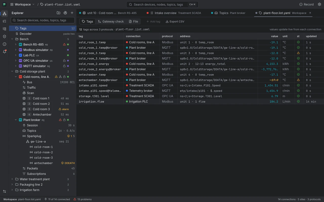The height and width of the screenshot is (202, 324).
Task: Click the warning status icon for cold_room_3.temp
Action: (x=298, y=53)
